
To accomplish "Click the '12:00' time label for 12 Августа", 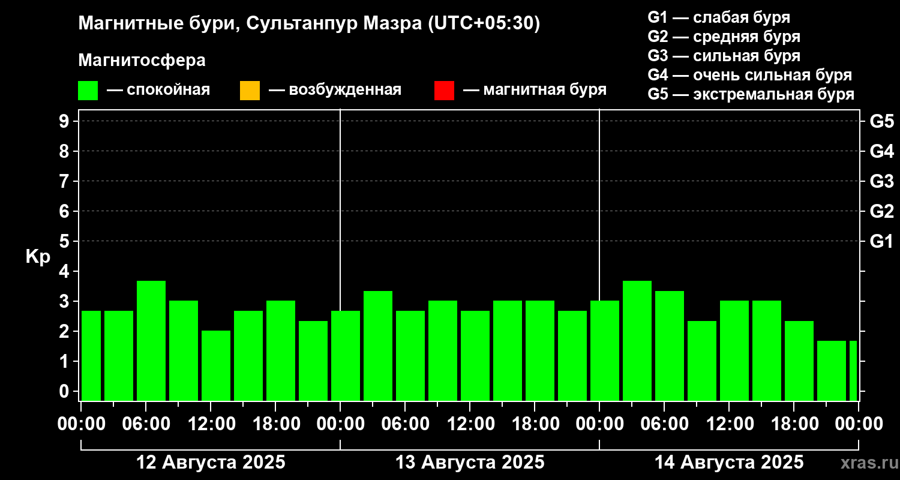I will click(211, 424).
